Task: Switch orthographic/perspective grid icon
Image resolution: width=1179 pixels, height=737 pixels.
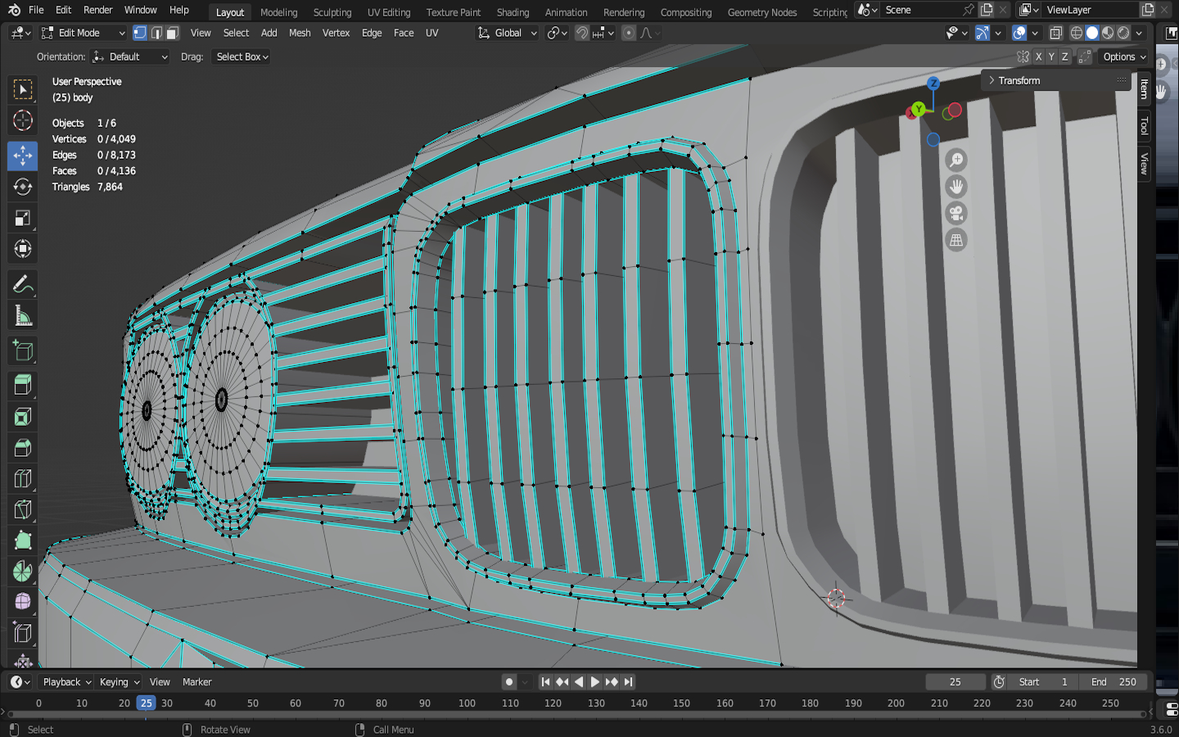Action: [x=956, y=240]
